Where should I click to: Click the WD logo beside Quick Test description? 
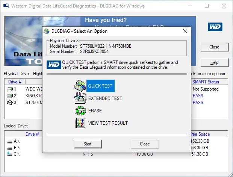[54, 65]
